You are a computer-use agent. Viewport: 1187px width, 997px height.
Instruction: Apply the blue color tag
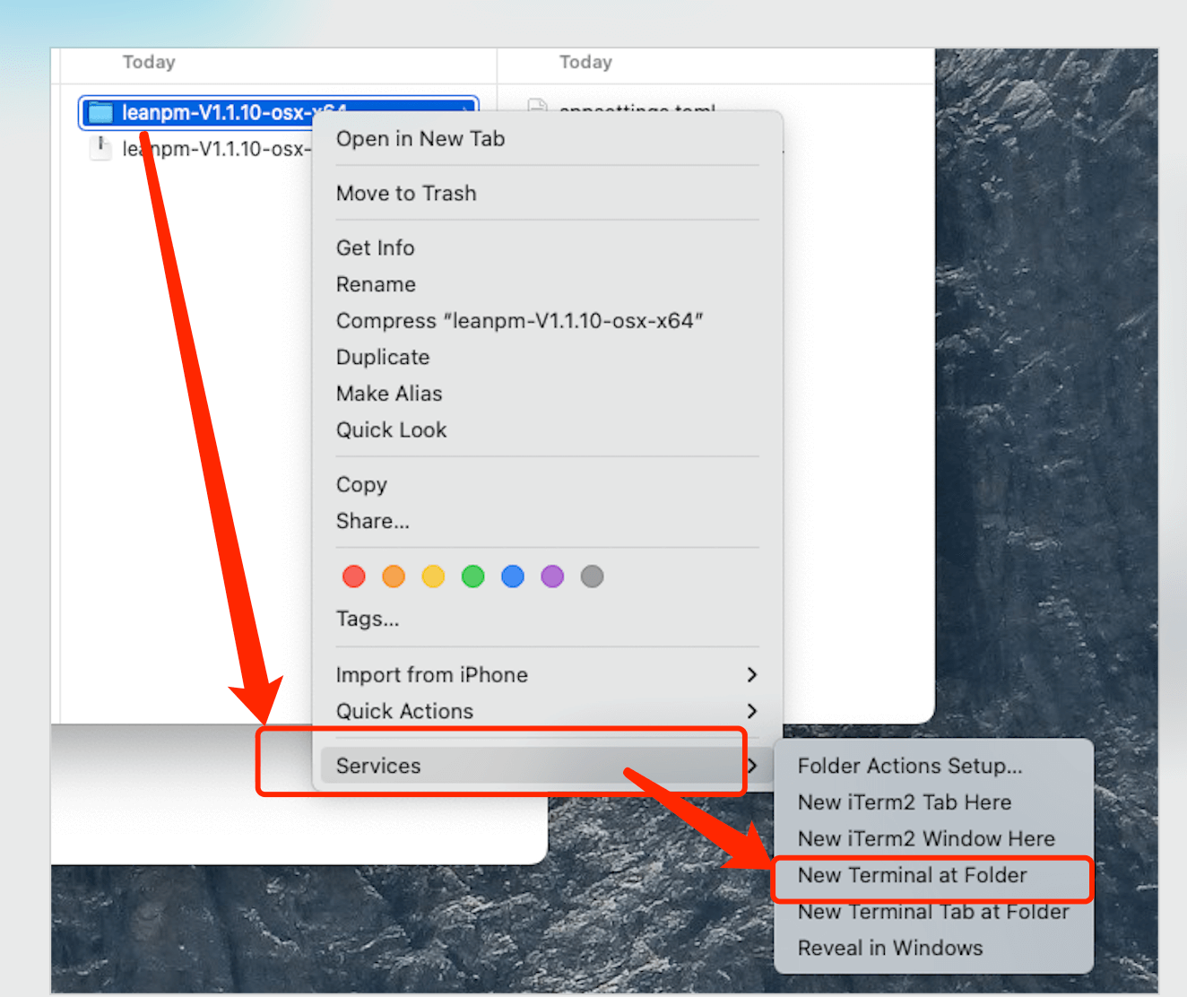pos(513,577)
